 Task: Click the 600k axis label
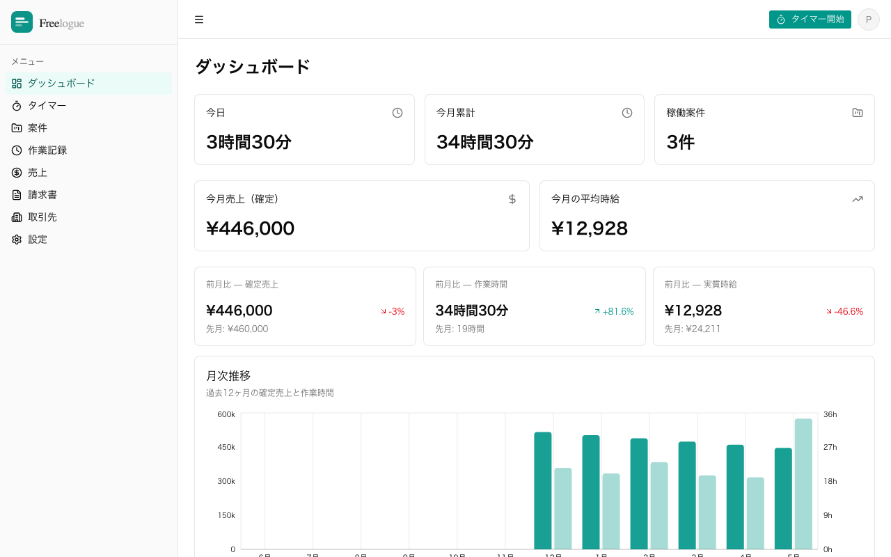click(226, 414)
